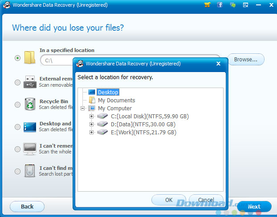Image resolution: width=277 pixels, height=217 pixels.
Task: Select Desktop in the location tree
Action: coord(108,92)
